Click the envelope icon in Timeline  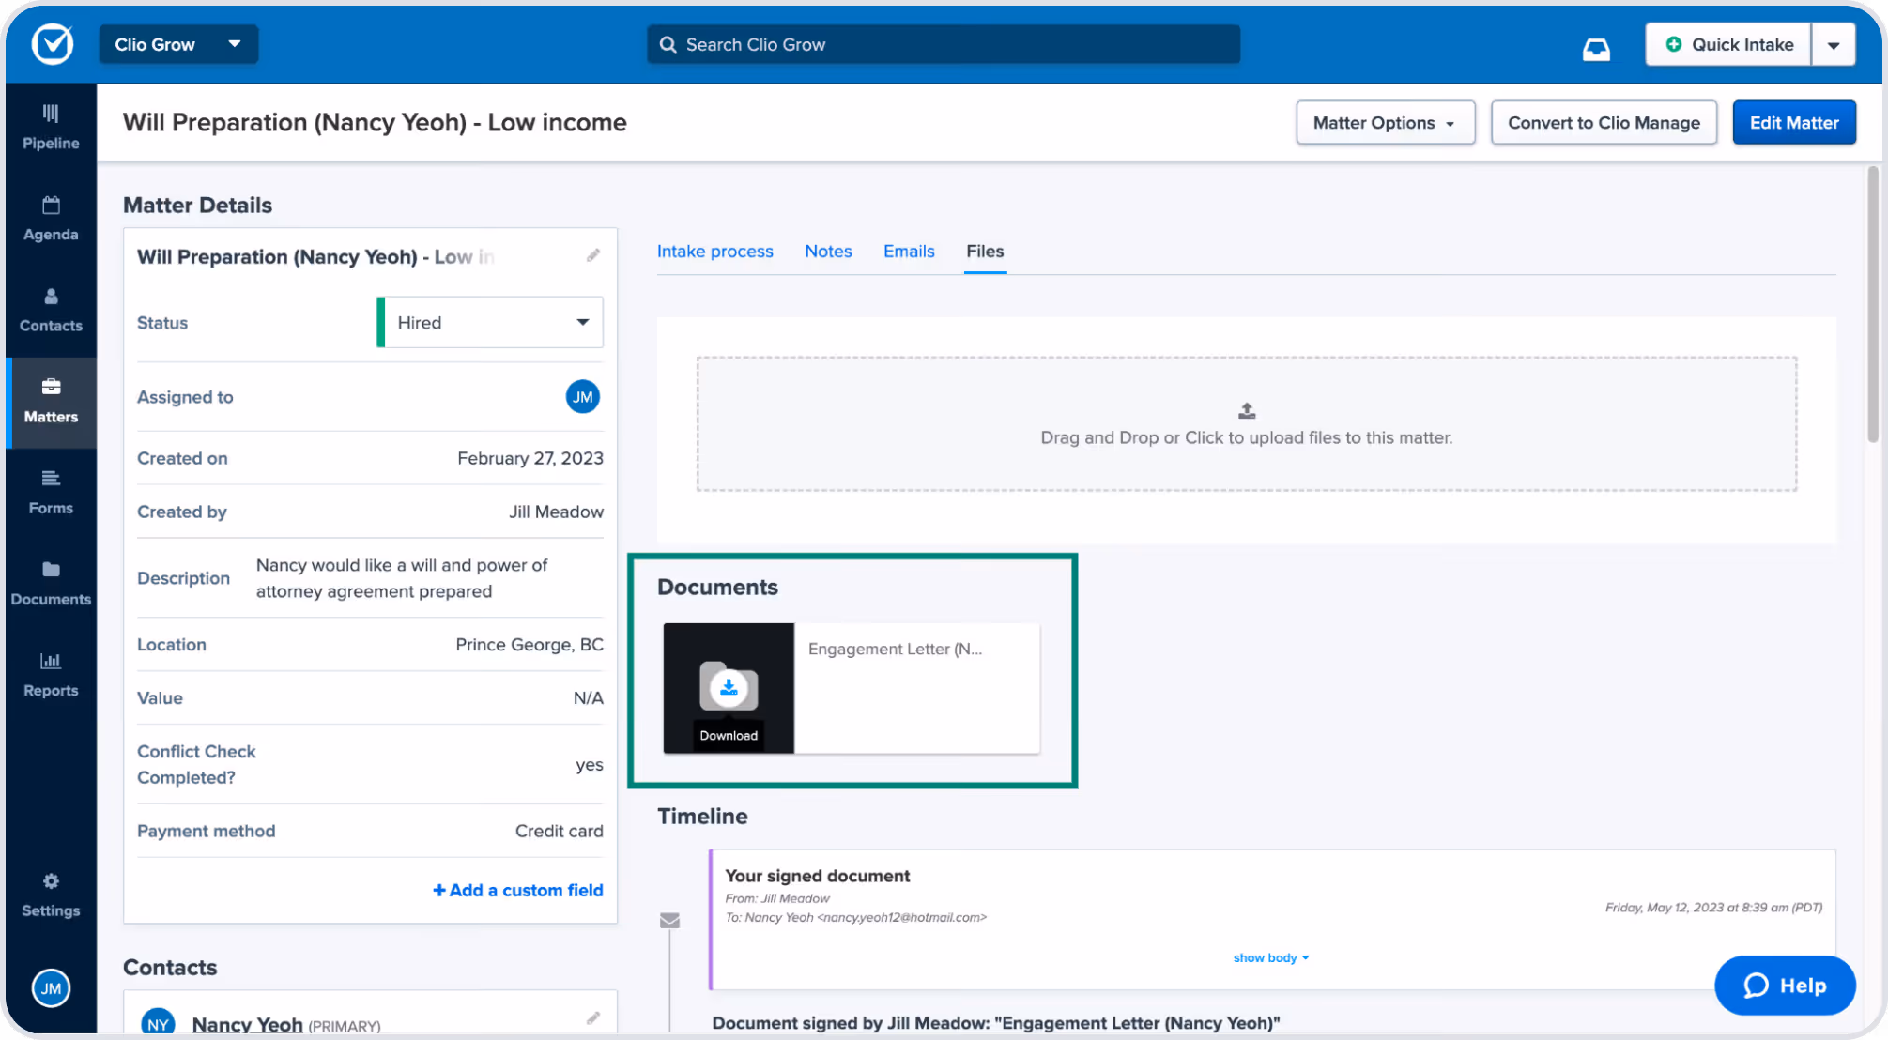coord(669,920)
